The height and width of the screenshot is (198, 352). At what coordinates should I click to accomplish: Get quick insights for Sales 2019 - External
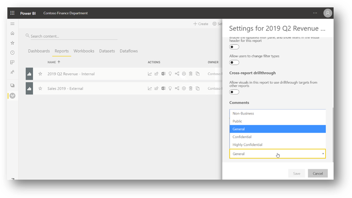170,88
